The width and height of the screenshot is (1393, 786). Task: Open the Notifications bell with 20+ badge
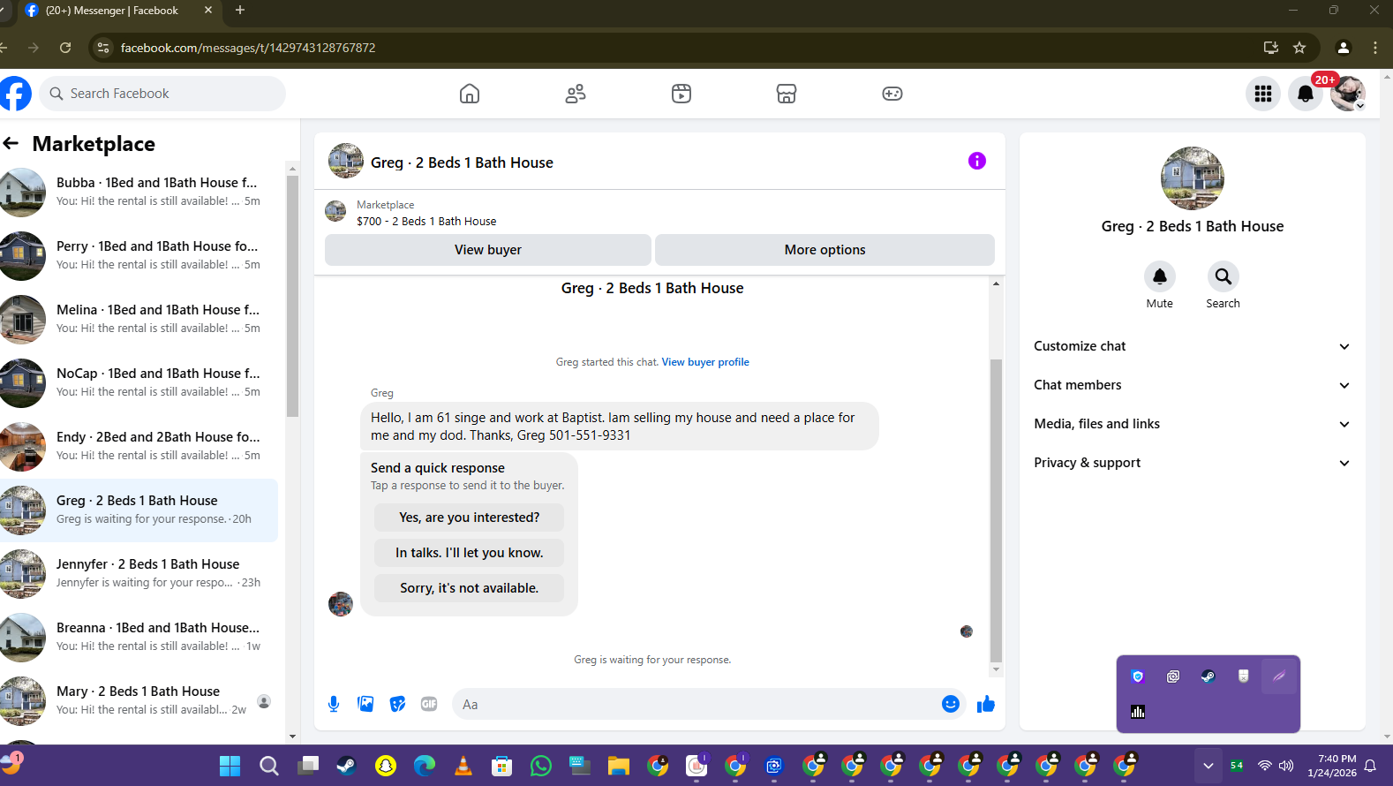(x=1306, y=94)
